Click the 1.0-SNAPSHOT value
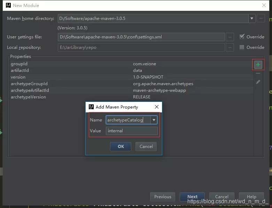Image resolution: width=272 pixels, height=208 pixels. click(x=148, y=77)
